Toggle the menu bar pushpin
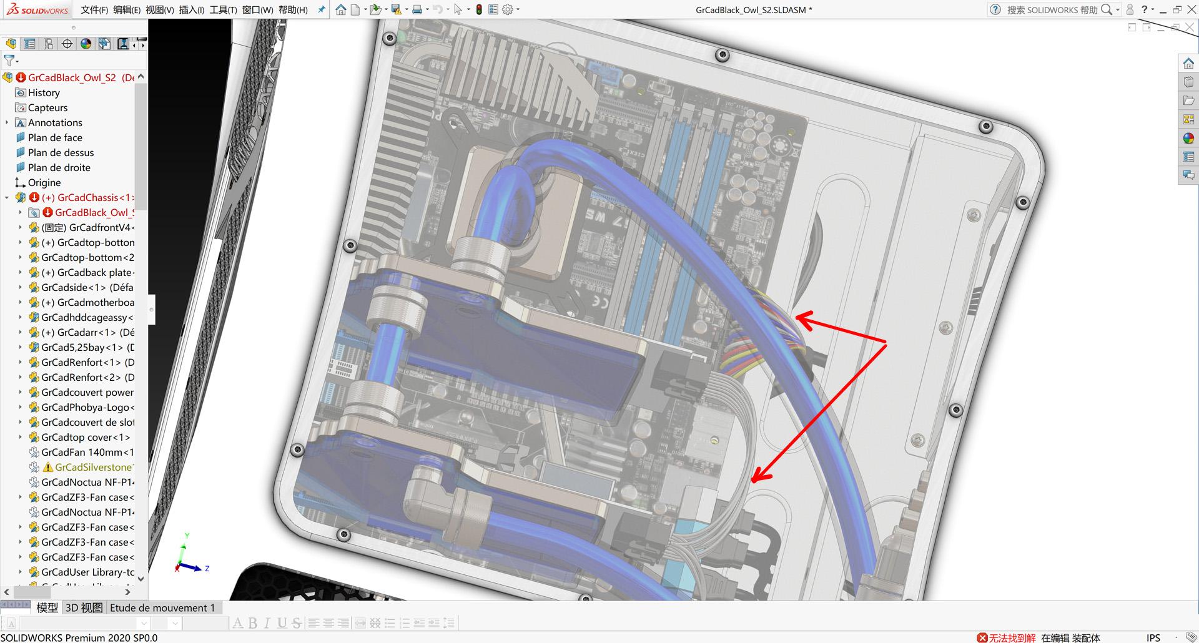1199x643 pixels. pos(321,9)
